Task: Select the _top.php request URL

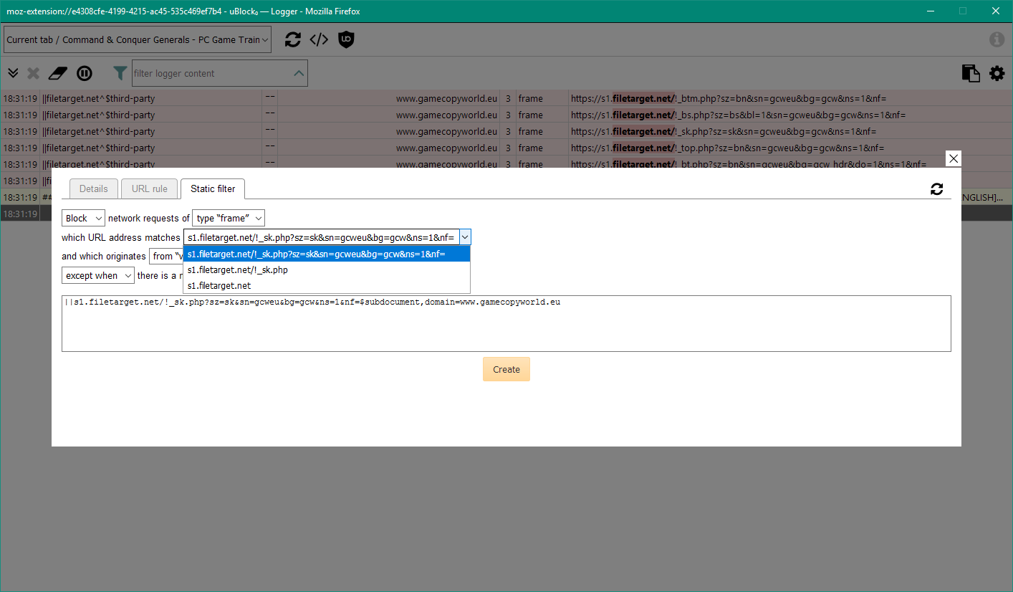Action: point(728,148)
